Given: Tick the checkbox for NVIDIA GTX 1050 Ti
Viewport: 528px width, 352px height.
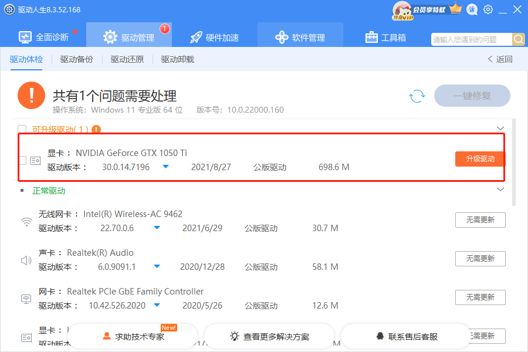Looking at the screenshot, I should 22,160.
